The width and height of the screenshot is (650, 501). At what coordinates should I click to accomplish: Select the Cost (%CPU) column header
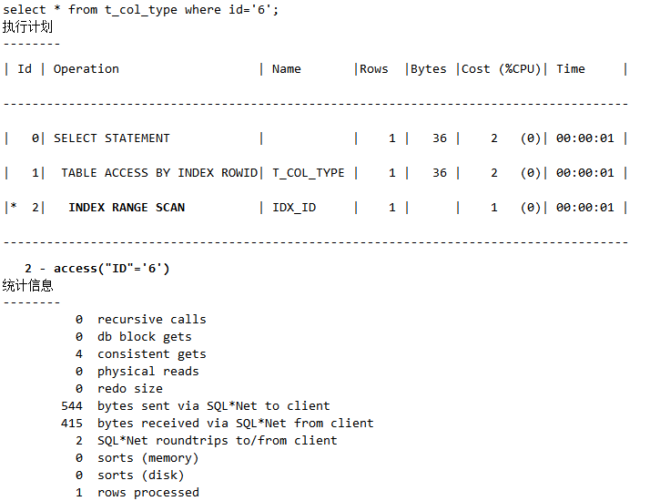pos(501,69)
